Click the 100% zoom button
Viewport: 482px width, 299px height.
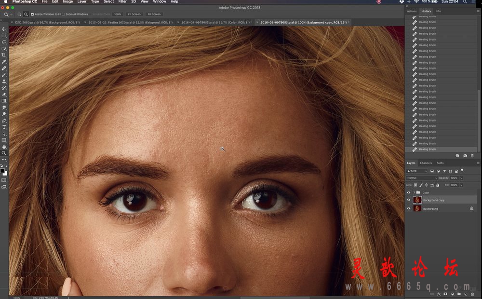118,14
